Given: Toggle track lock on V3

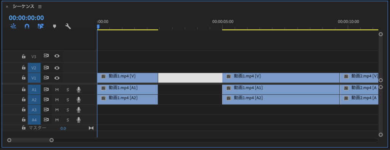Looking at the screenshot, I should tap(24, 56).
